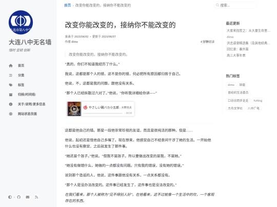The height and width of the screenshot is (207, 277).
Task: Click the home icon in sidebar
Action: (11, 65)
